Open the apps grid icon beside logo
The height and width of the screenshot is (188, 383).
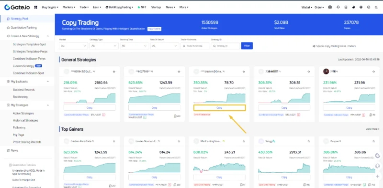tap(35, 7)
